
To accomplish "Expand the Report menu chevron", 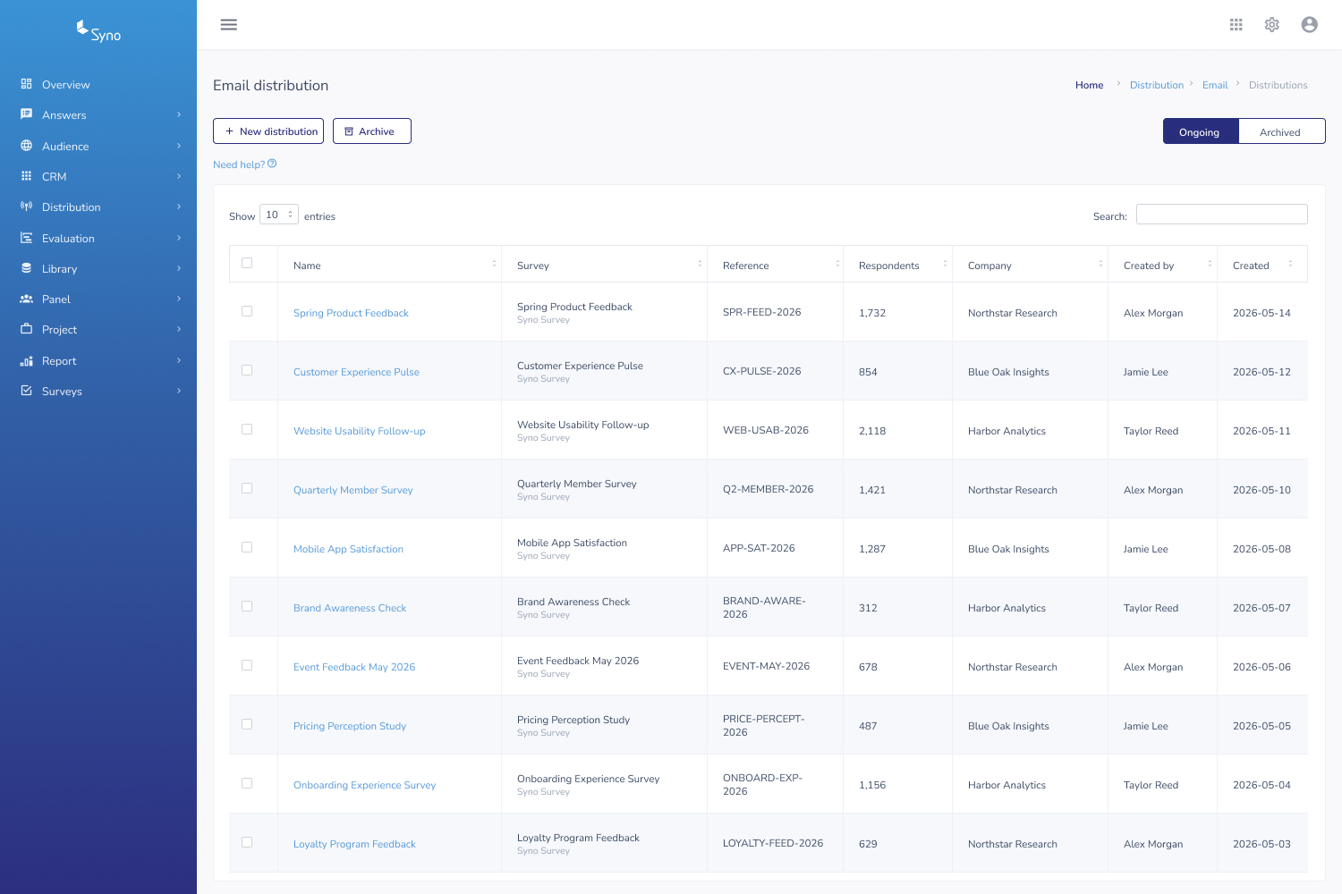I will [179, 360].
